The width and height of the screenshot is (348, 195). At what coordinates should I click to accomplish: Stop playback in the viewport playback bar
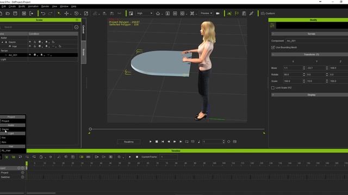157,141
